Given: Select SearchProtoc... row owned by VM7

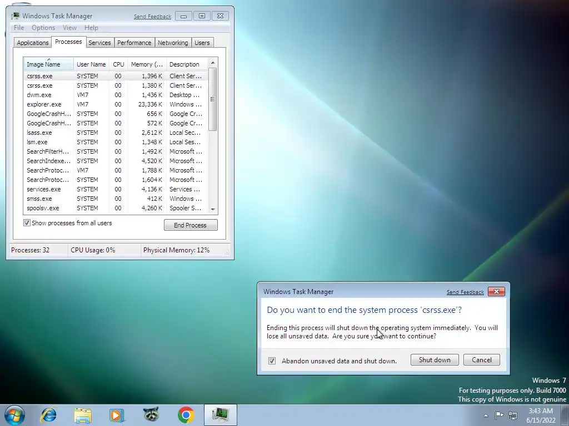Looking at the screenshot, I should pos(116,170).
